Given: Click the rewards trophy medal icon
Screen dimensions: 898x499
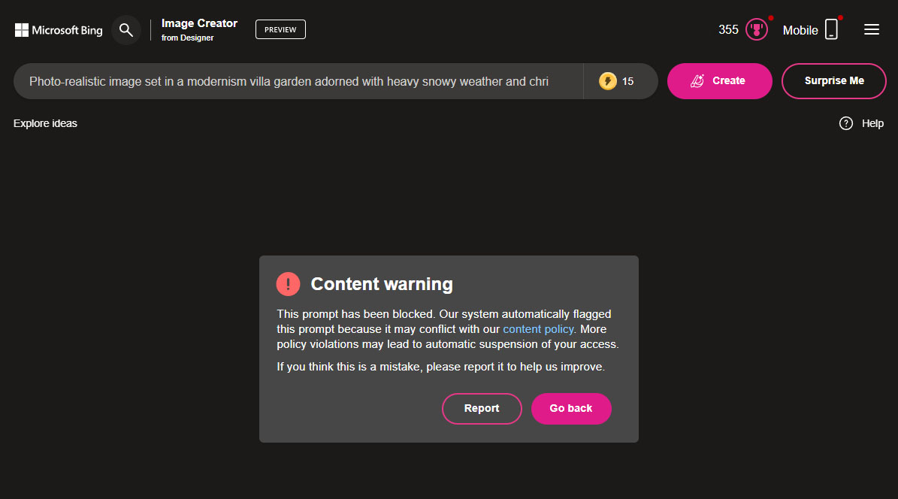Looking at the screenshot, I should click(757, 30).
